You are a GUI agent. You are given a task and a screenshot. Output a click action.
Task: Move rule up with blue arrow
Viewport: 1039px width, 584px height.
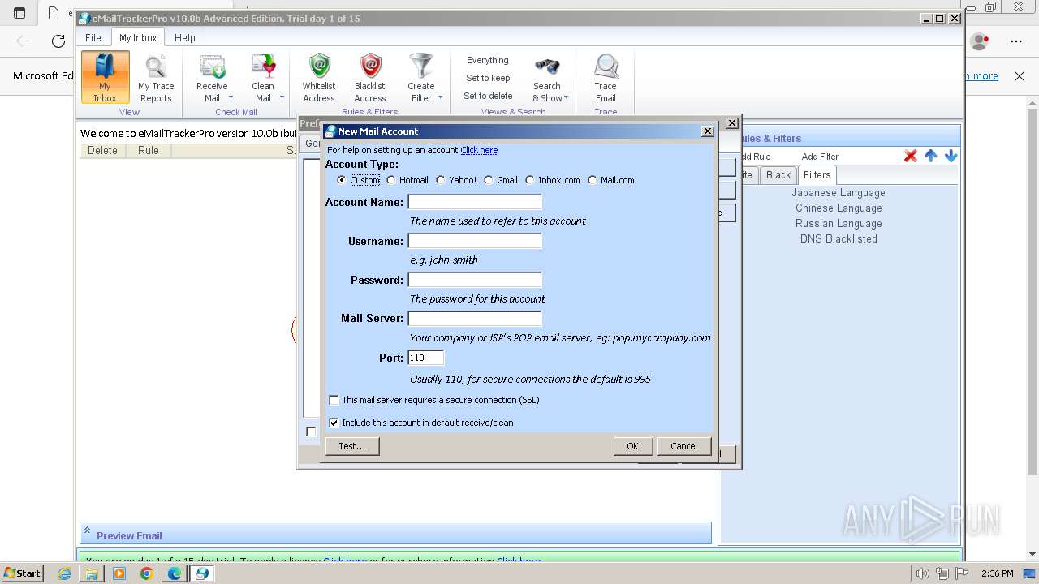tap(931, 156)
